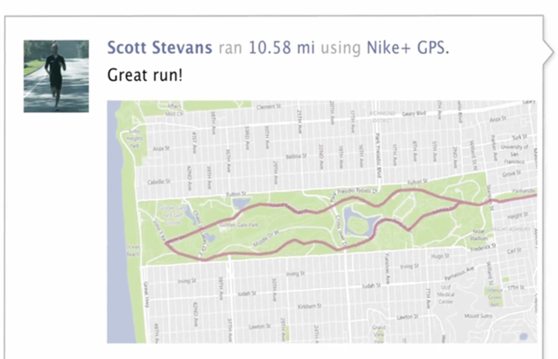Screen dimensions: 558x359
Task: Open the 10.58 mi run link
Action: point(282,48)
